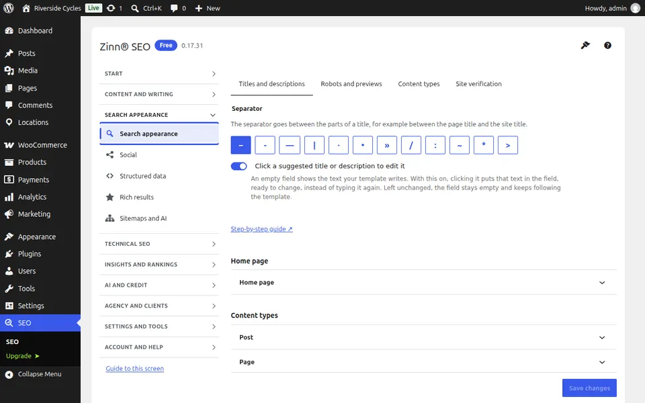Expand the Post content type row
The height and width of the screenshot is (403, 645).
coord(424,337)
